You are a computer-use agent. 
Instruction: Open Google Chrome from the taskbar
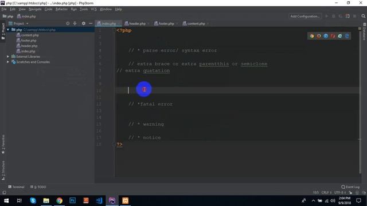pos(60,200)
